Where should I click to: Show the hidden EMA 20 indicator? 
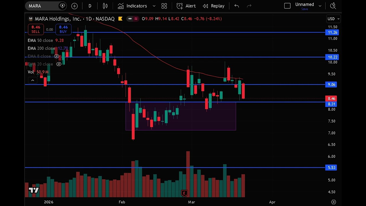pyautogui.click(x=59, y=64)
